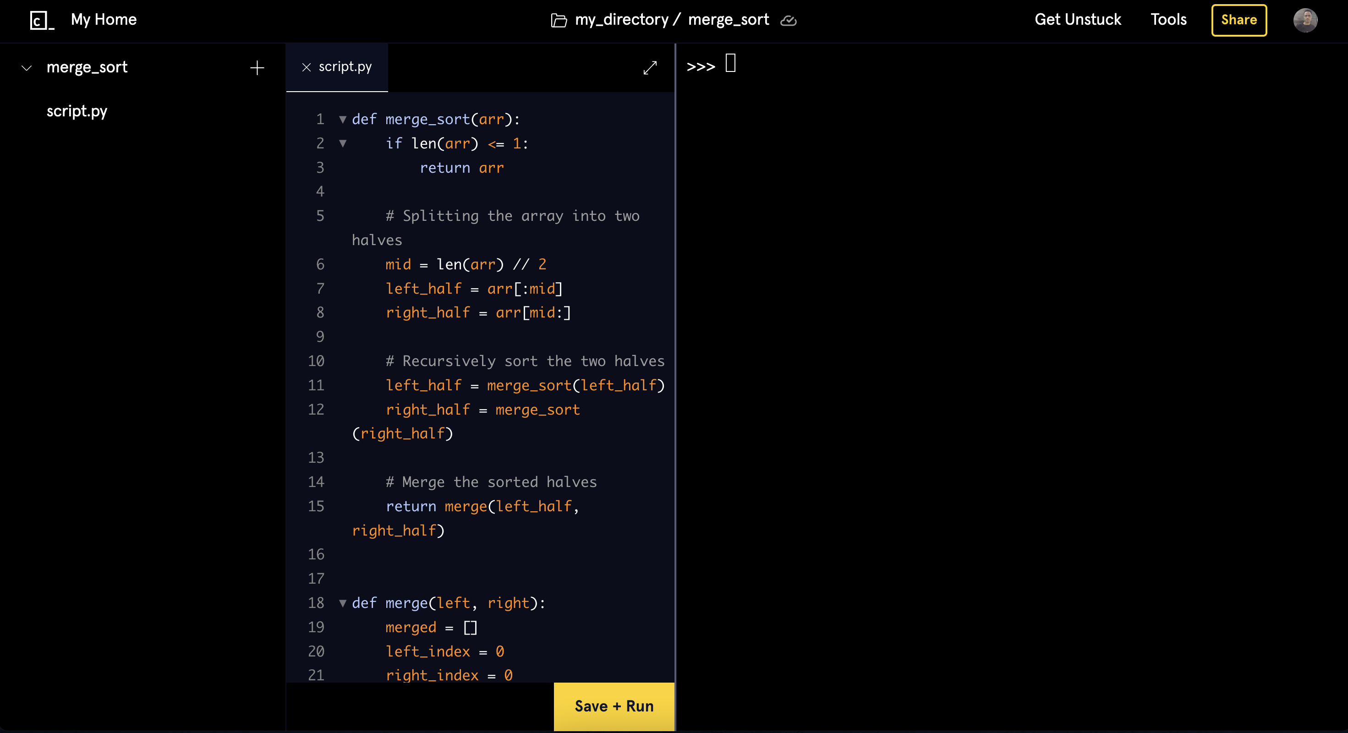The image size is (1348, 733).
Task: Click on 'mid = len(arr) // 2' line
Action: (x=466, y=265)
